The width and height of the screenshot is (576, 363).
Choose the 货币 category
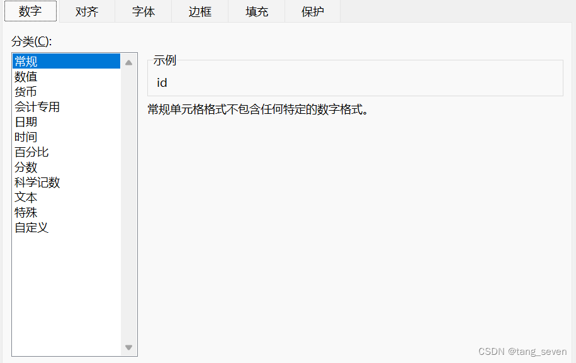(67, 91)
